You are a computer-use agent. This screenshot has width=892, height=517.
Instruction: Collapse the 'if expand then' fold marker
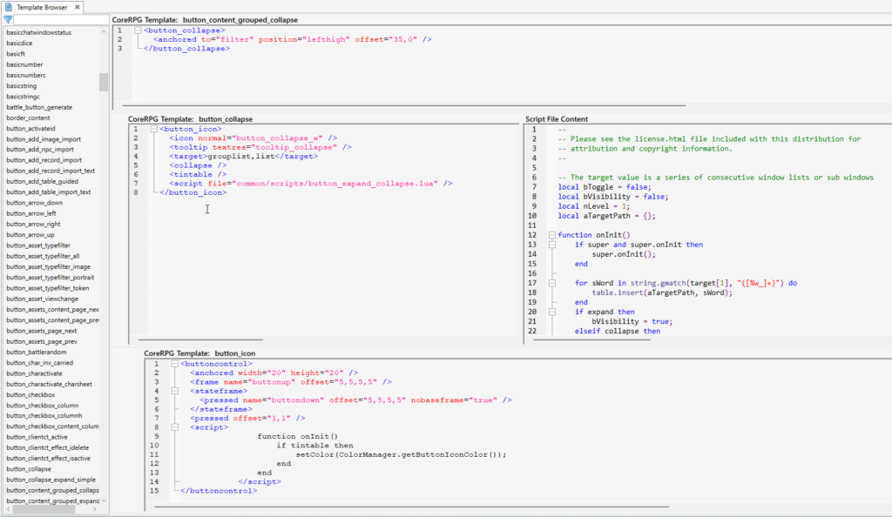(551, 312)
